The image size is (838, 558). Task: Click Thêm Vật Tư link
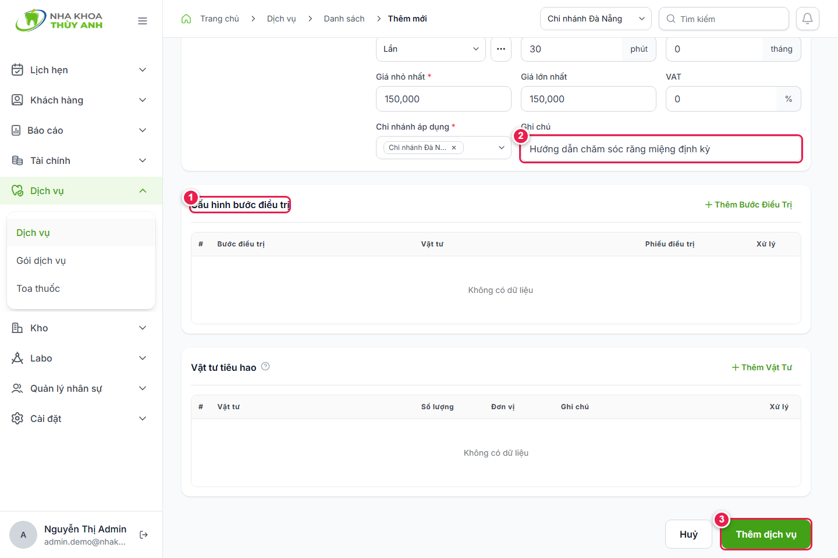[762, 367]
